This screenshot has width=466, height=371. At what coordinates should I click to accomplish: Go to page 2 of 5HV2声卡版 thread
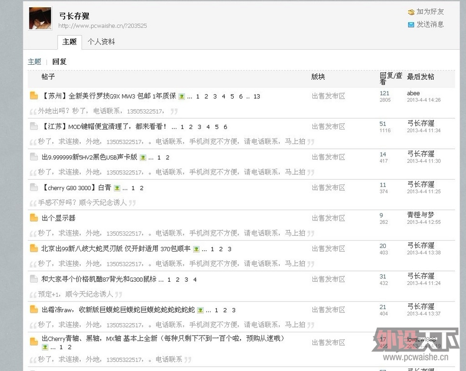click(168, 157)
